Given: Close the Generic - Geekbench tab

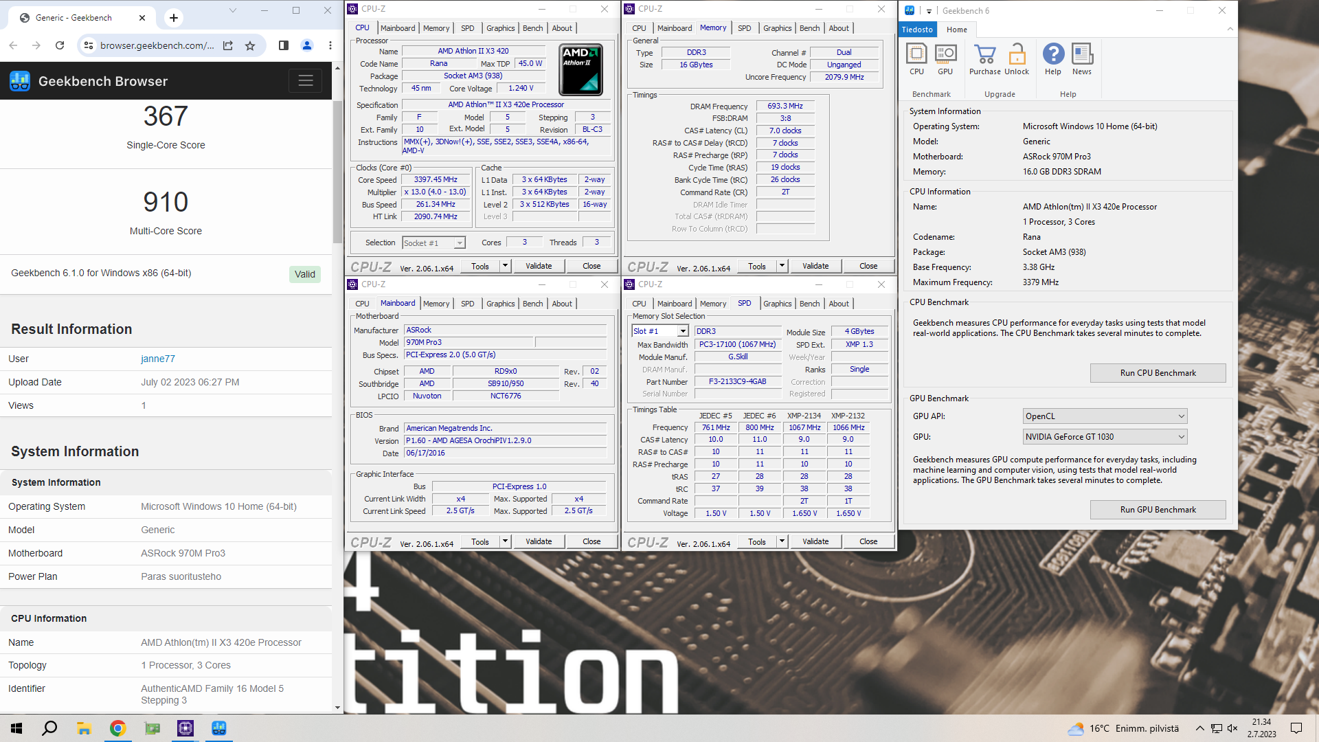Looking at the screenshot, I should tap(142, 18).
